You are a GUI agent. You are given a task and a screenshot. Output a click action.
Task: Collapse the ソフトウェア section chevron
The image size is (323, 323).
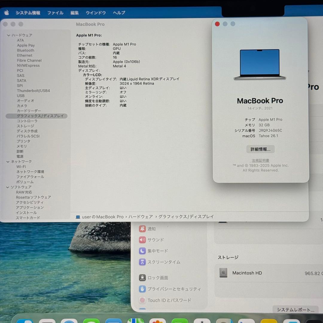(7, 187)
